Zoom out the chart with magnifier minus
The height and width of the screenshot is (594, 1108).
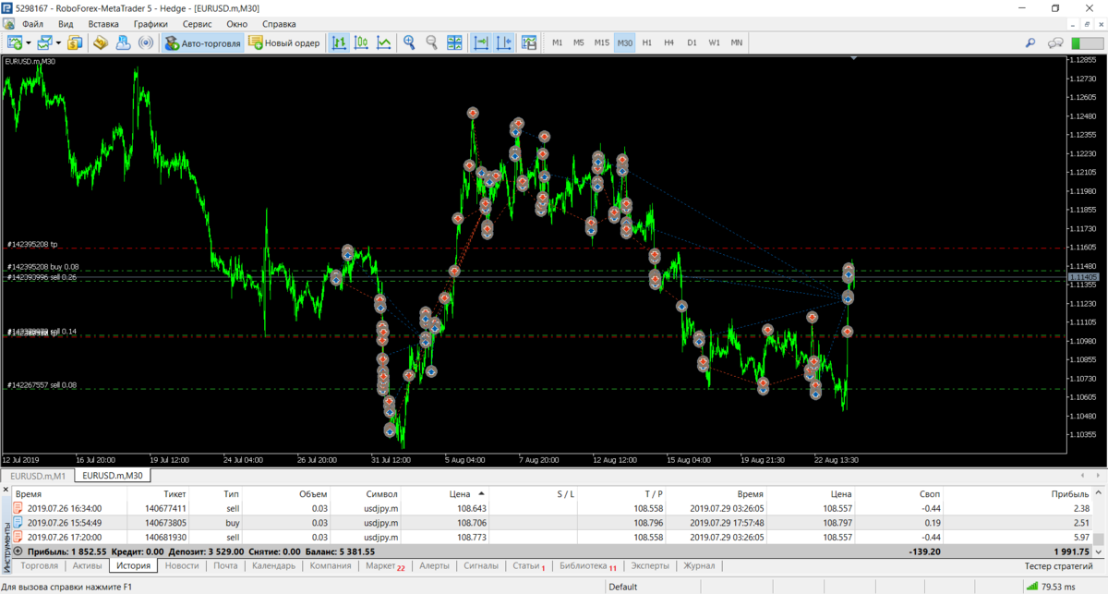[x=431, y=42]
